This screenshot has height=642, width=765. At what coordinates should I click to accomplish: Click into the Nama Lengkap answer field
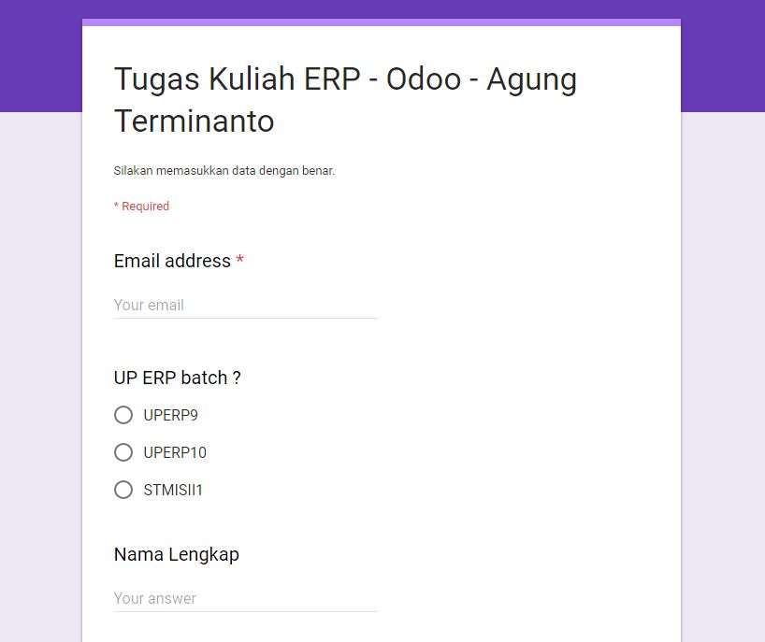tap(245, 599)
